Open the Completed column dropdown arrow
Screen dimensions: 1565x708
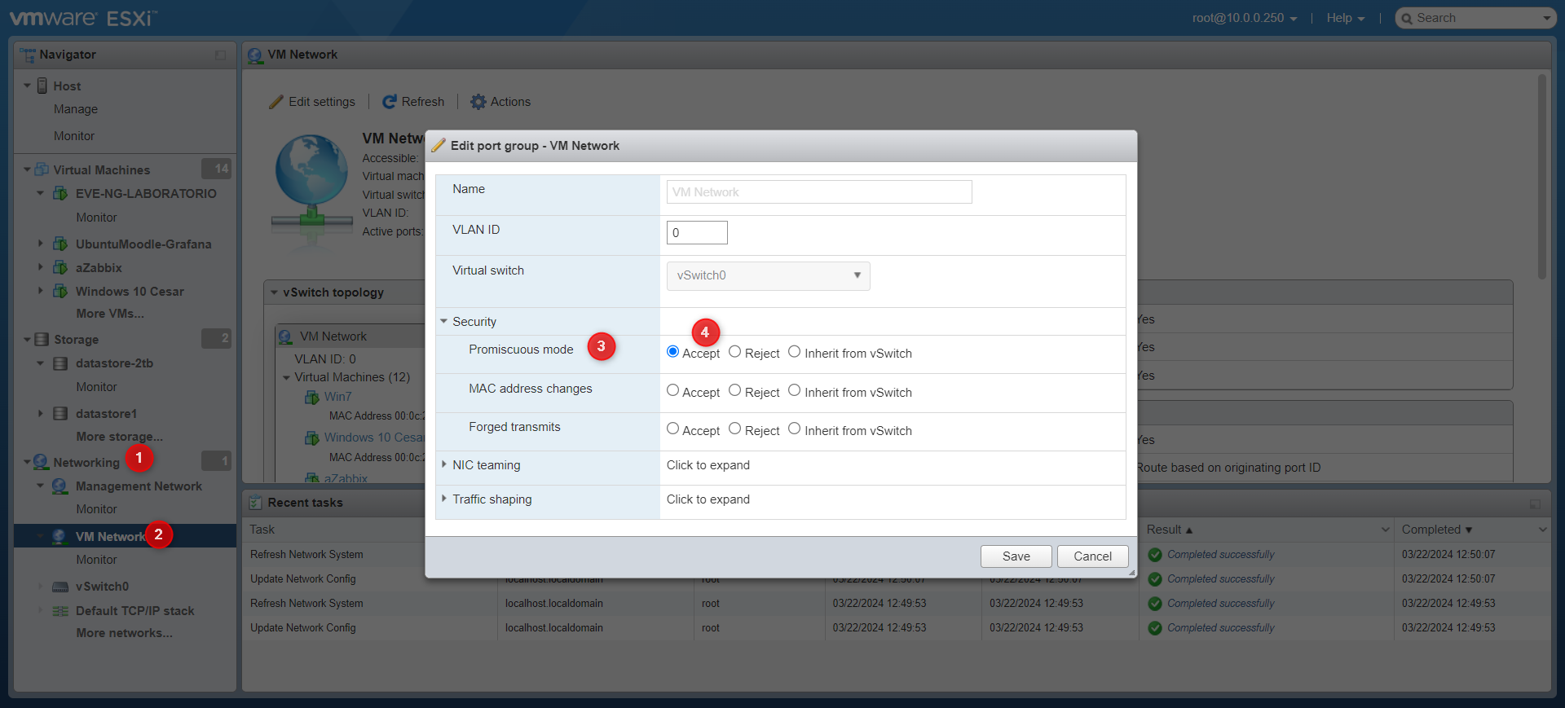coord(1542,530)
